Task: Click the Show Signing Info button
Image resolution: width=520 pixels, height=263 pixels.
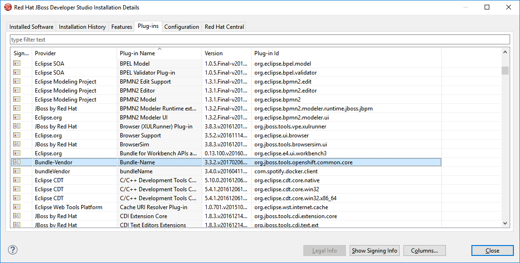Action: coord(375,251)
